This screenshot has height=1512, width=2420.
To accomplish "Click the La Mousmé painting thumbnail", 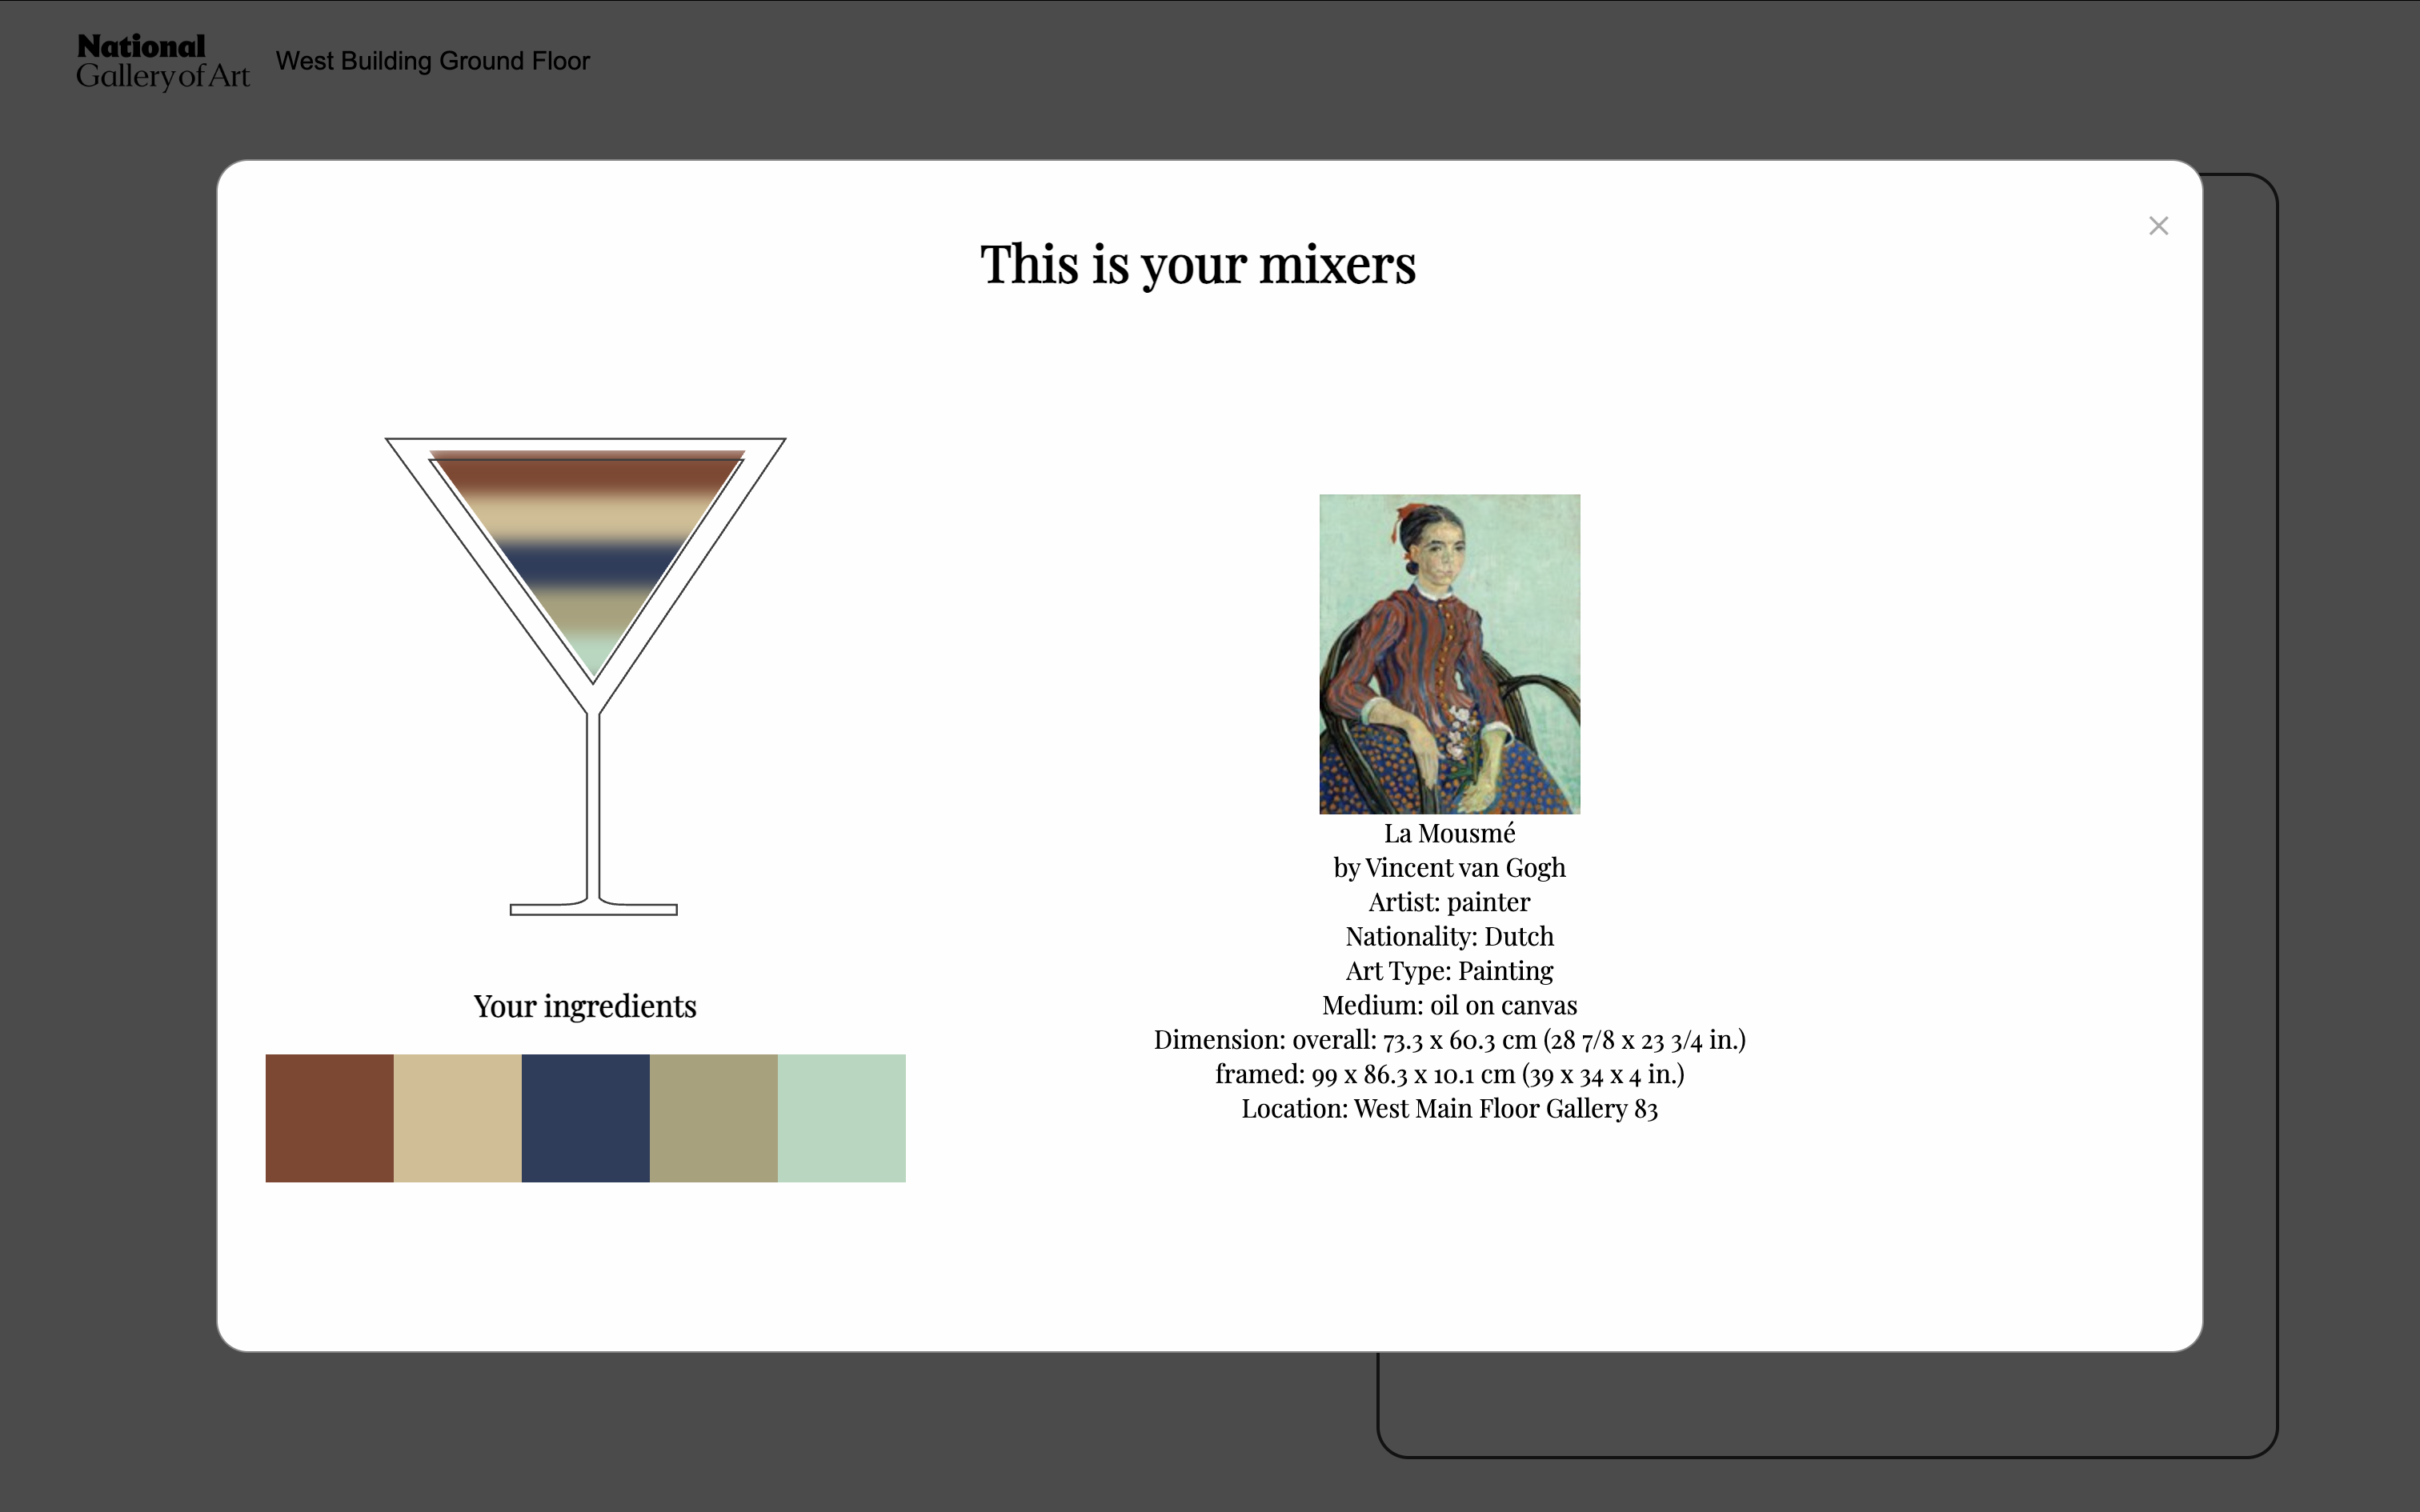I will click(x=1449, y=653).
